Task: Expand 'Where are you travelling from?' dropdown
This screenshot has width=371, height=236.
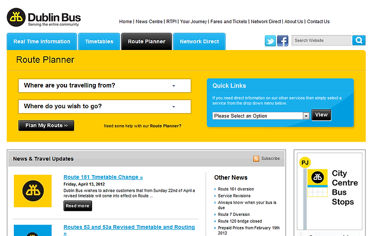Action: point(105,86)
